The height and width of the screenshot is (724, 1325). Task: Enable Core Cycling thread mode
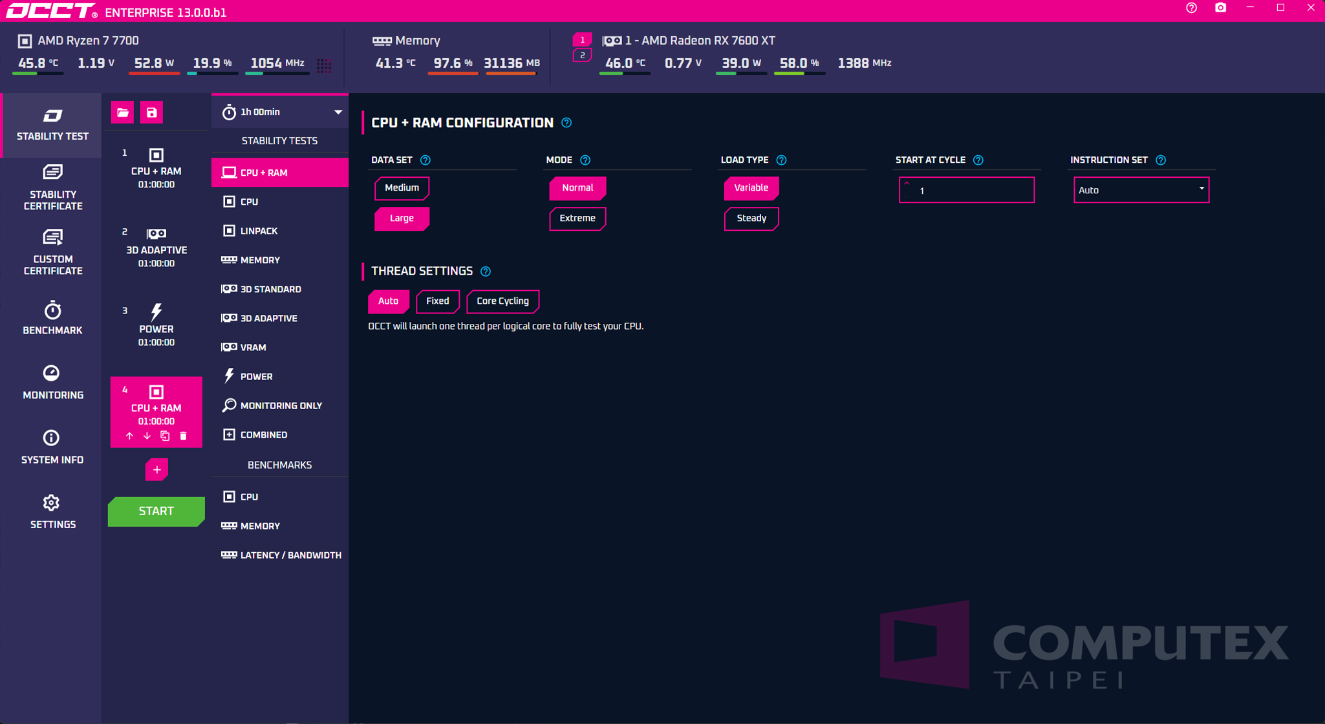503,301
